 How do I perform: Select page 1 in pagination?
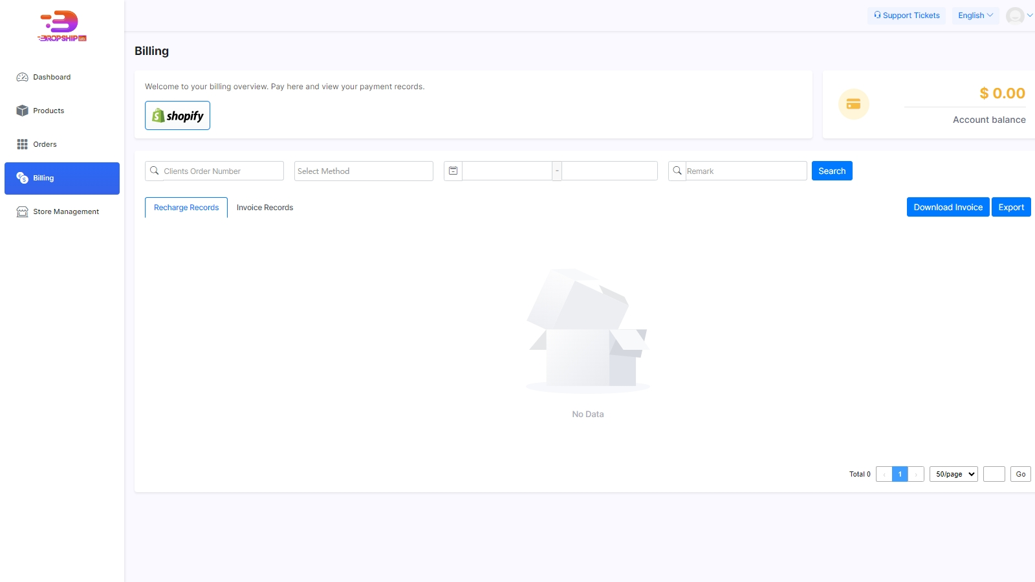pos(900,474)
